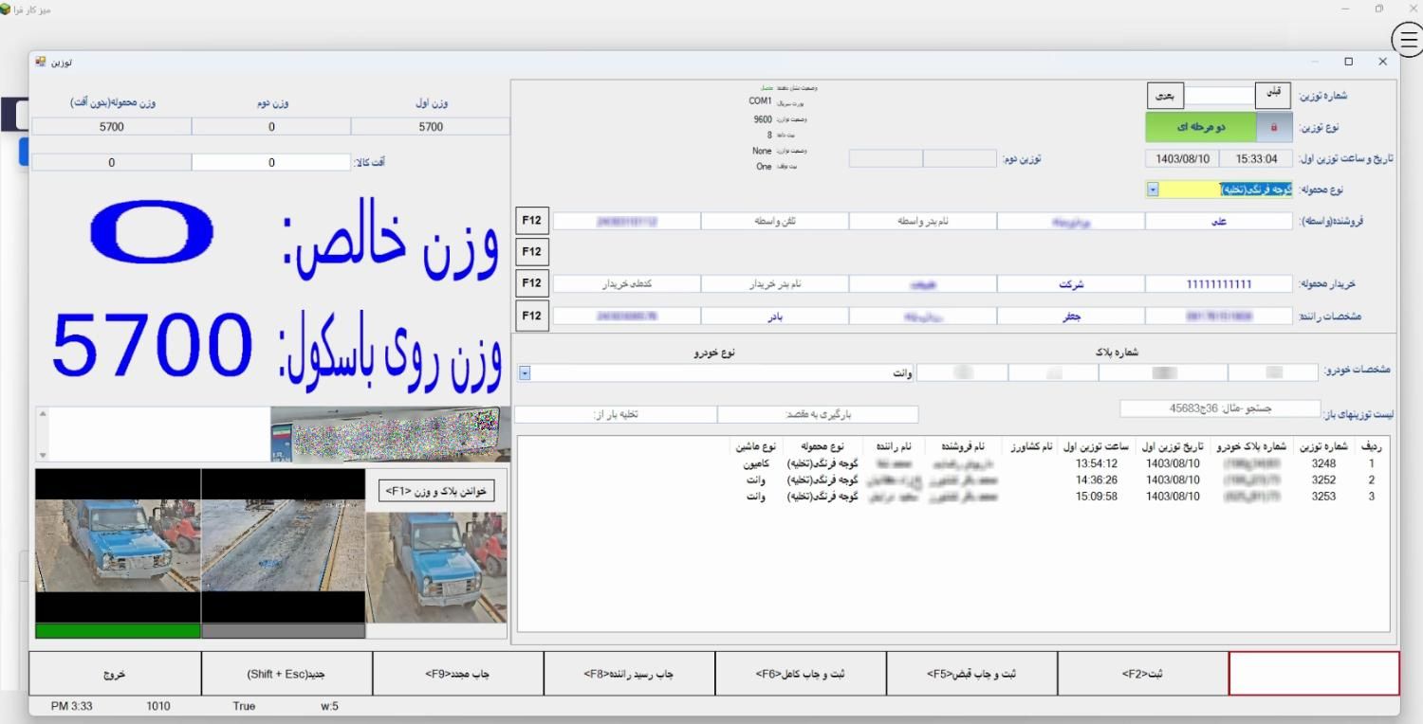Click the second F12 button below seller row

point(531,251)
